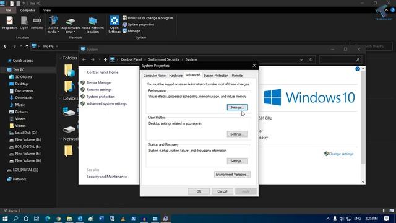This screenshot has width=396, height=223.
Task: Click Startup and Recovery Settings button
Action: coord(237,161)
